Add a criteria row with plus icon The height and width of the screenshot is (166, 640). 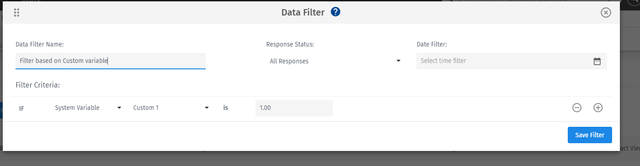click(x=598, y=108)
